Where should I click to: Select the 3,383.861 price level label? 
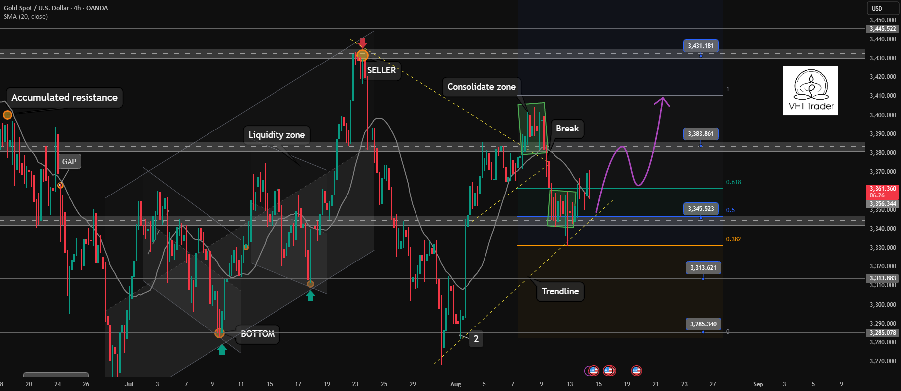(x=700, y=134)
